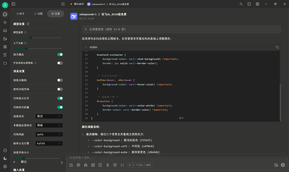Open the user avatar profile

(5, 5)
